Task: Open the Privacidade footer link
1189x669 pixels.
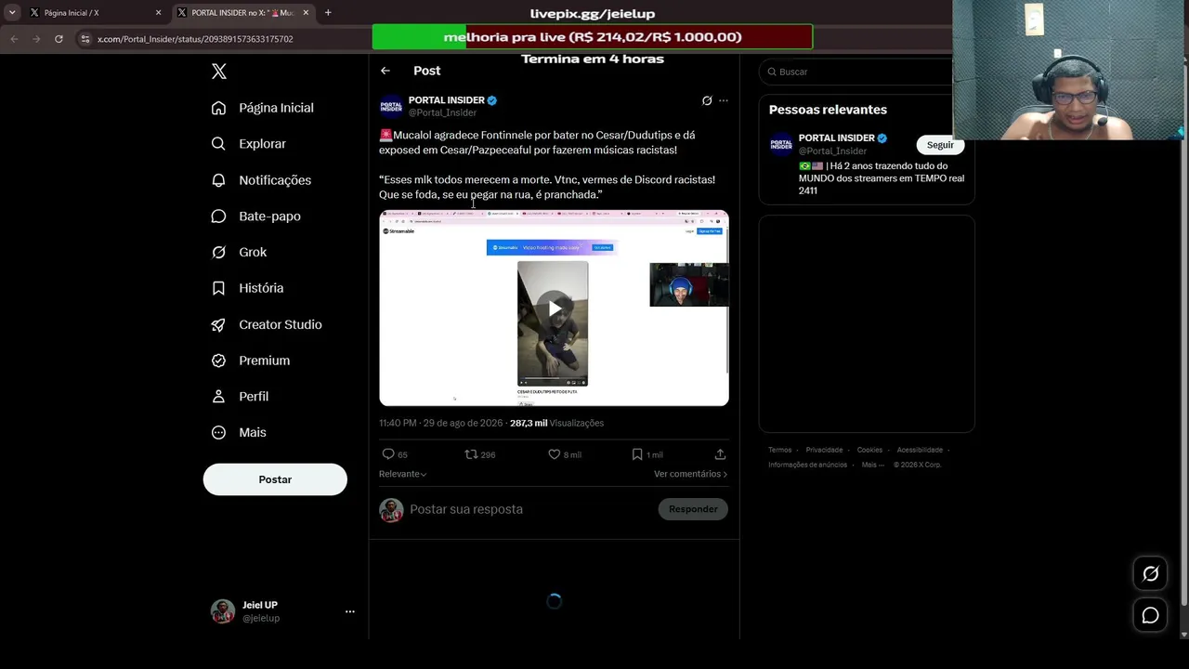Action: click(x=824, y=450)
